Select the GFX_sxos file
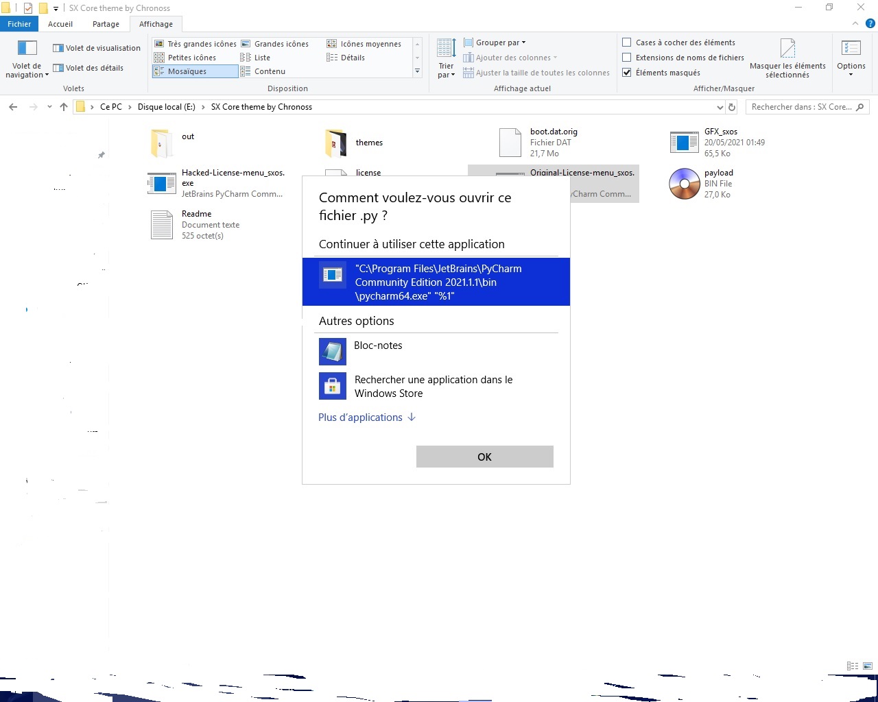Screen dimensions: 878x702 click(717, 143)
